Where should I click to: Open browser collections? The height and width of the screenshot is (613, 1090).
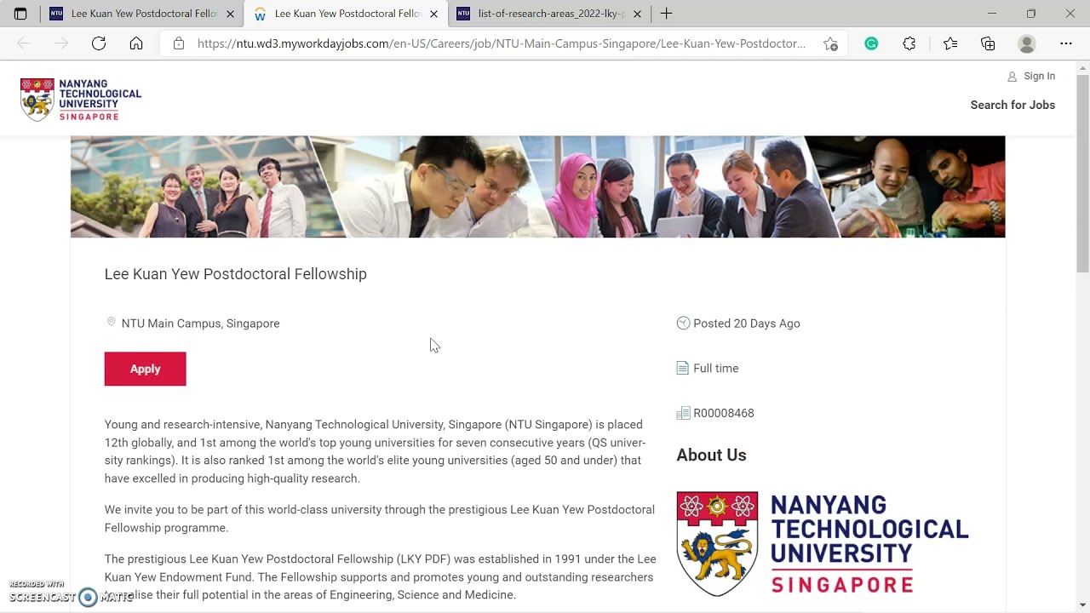pyautogui.click(x=988, y=43)
